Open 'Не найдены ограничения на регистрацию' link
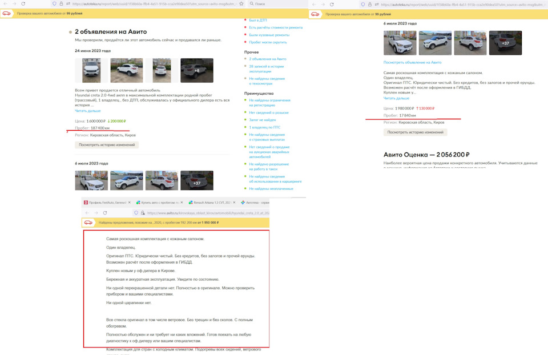This screenshot has height=355, width=548. [x=269, y=103]
